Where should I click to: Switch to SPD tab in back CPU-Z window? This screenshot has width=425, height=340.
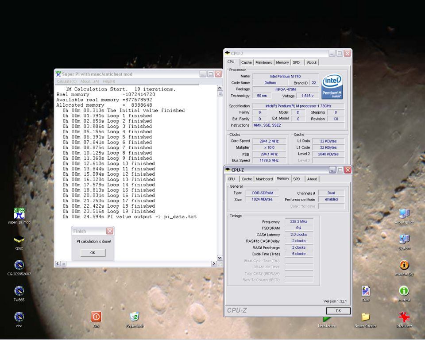click(x=296, y=62)
